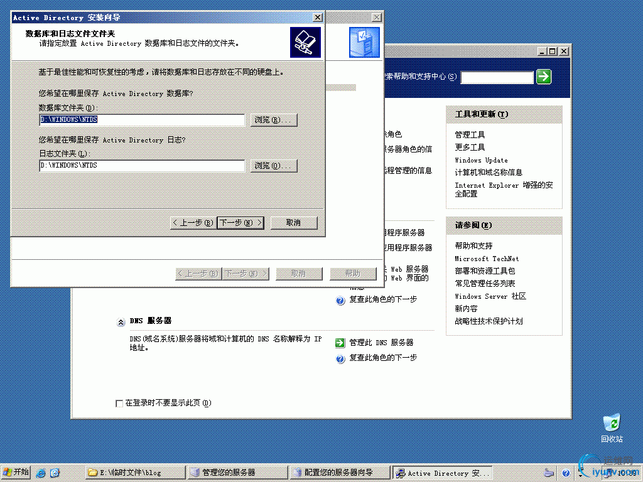Open 新内容 link
The image size is (643, 482).
(466, 309)
